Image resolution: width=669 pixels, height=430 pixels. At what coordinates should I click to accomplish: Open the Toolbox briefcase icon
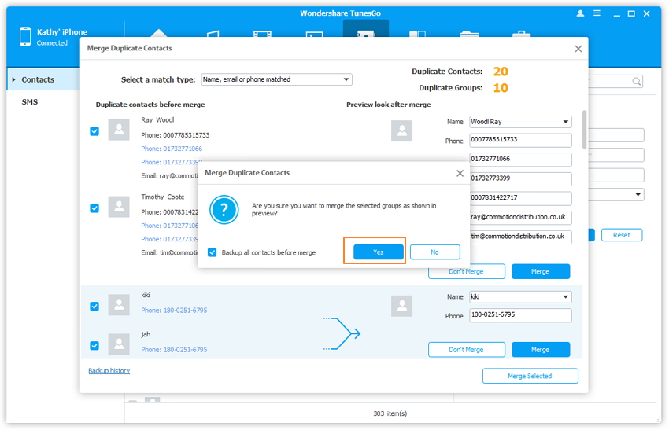[520, 35]
